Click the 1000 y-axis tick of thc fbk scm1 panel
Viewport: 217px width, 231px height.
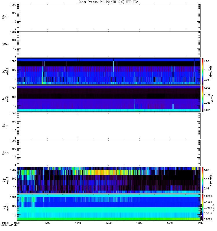(x=13, y=197)
